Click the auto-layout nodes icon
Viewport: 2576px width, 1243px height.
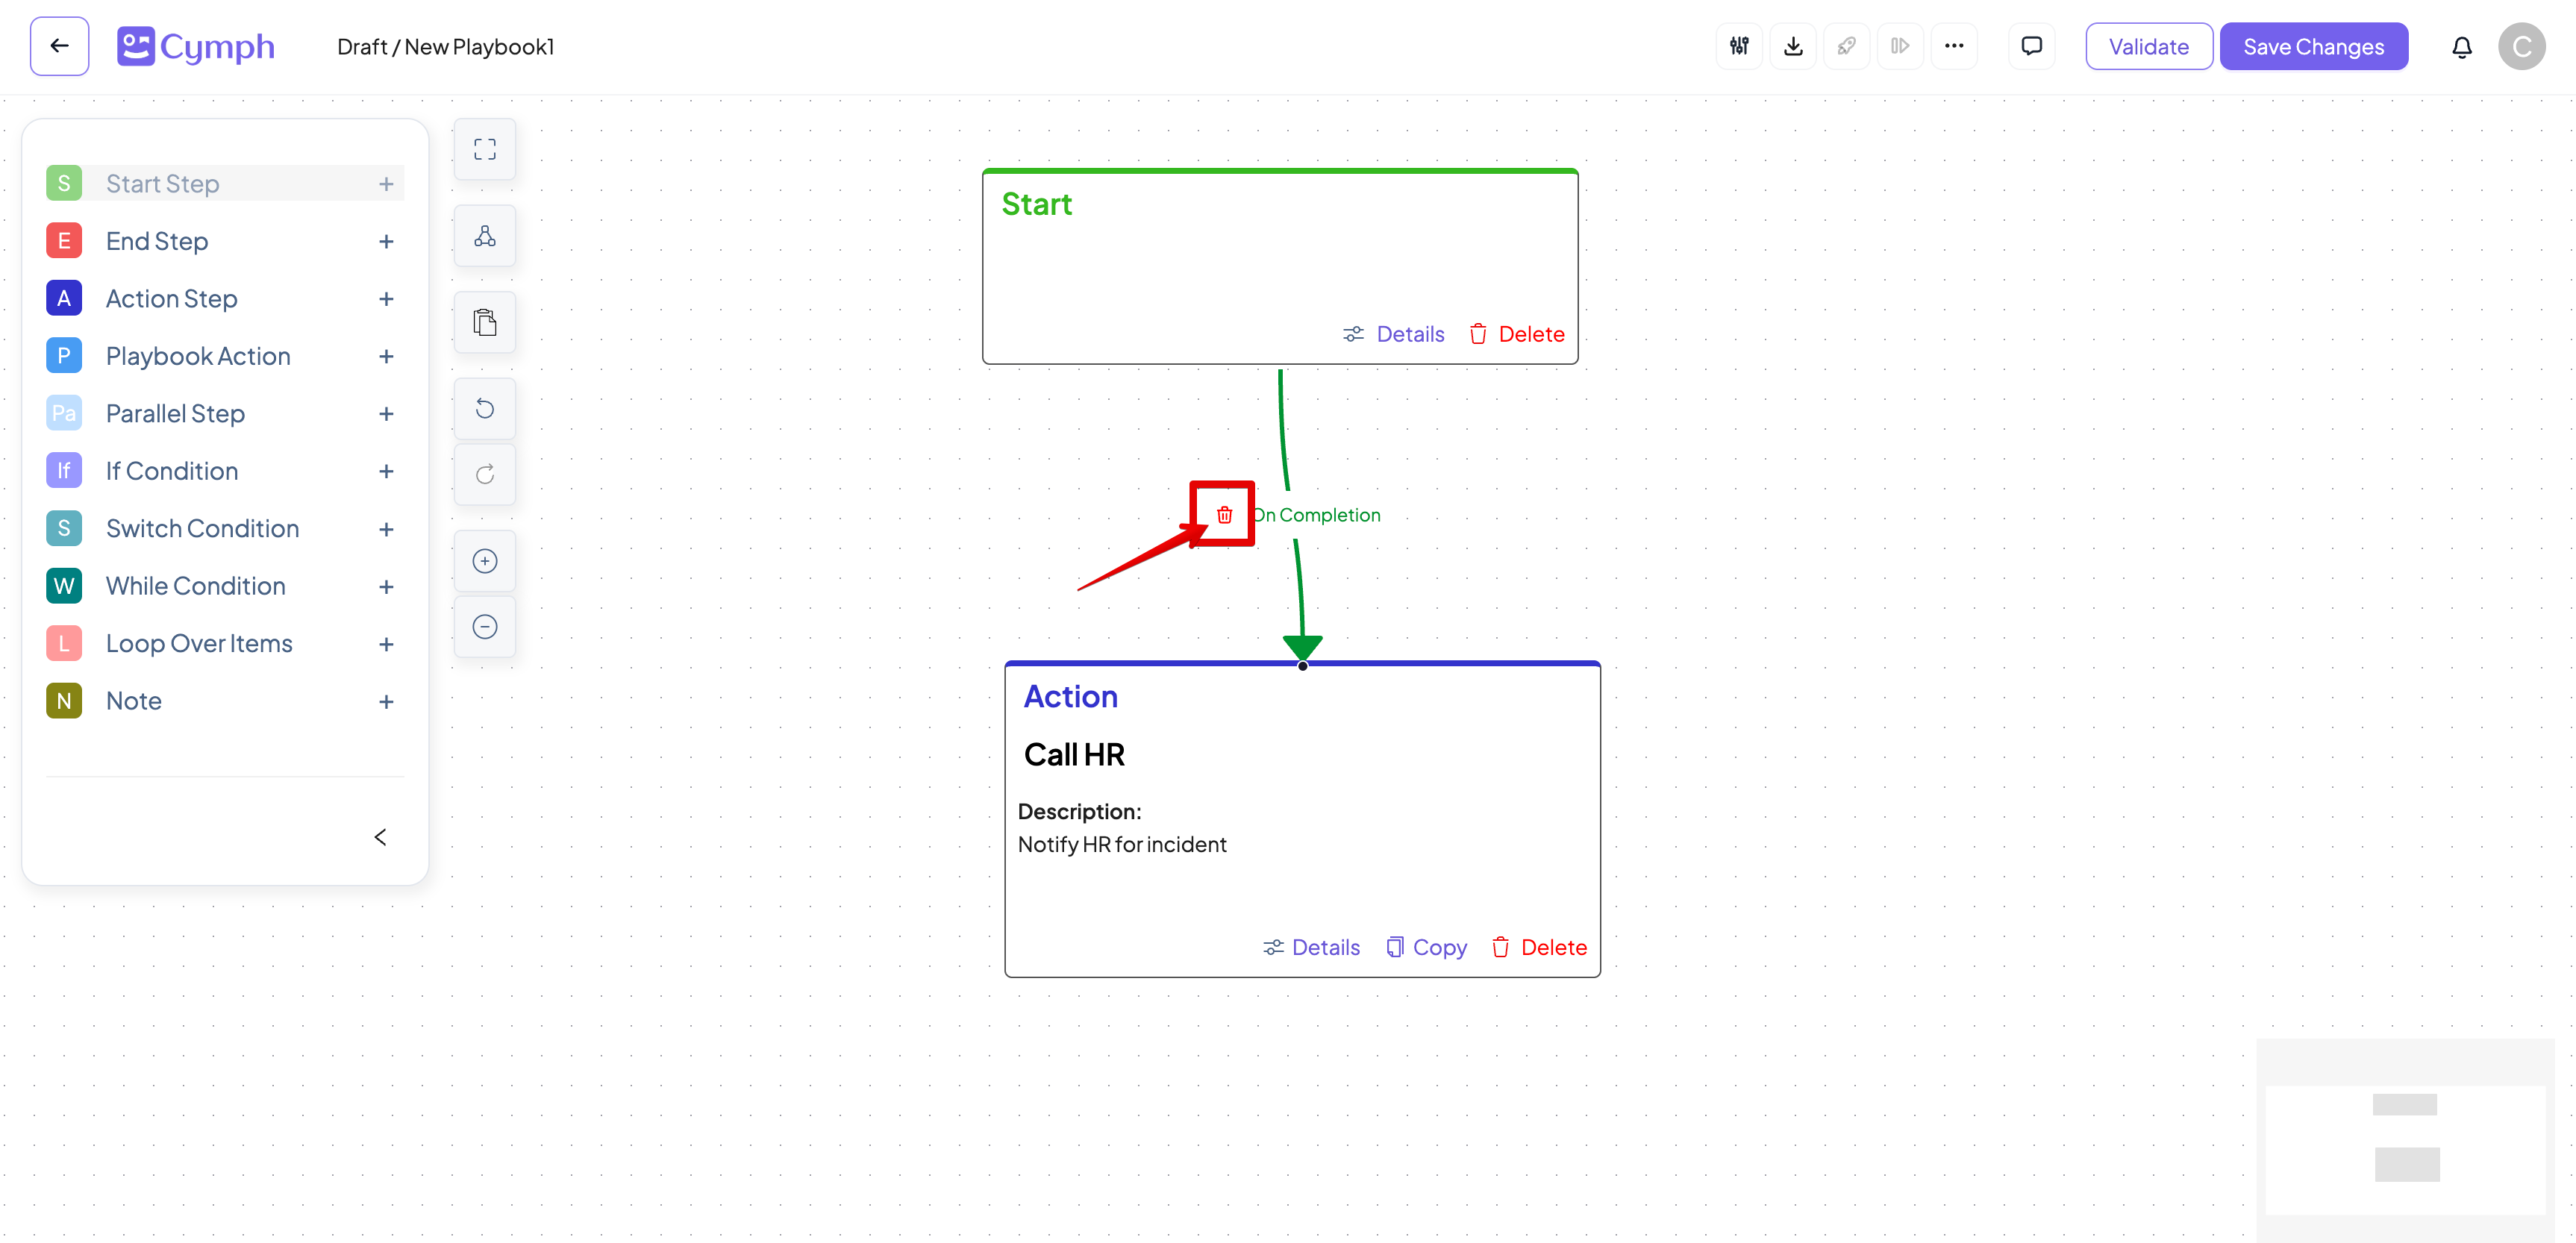pyautogui.click(x=485, y=236)
